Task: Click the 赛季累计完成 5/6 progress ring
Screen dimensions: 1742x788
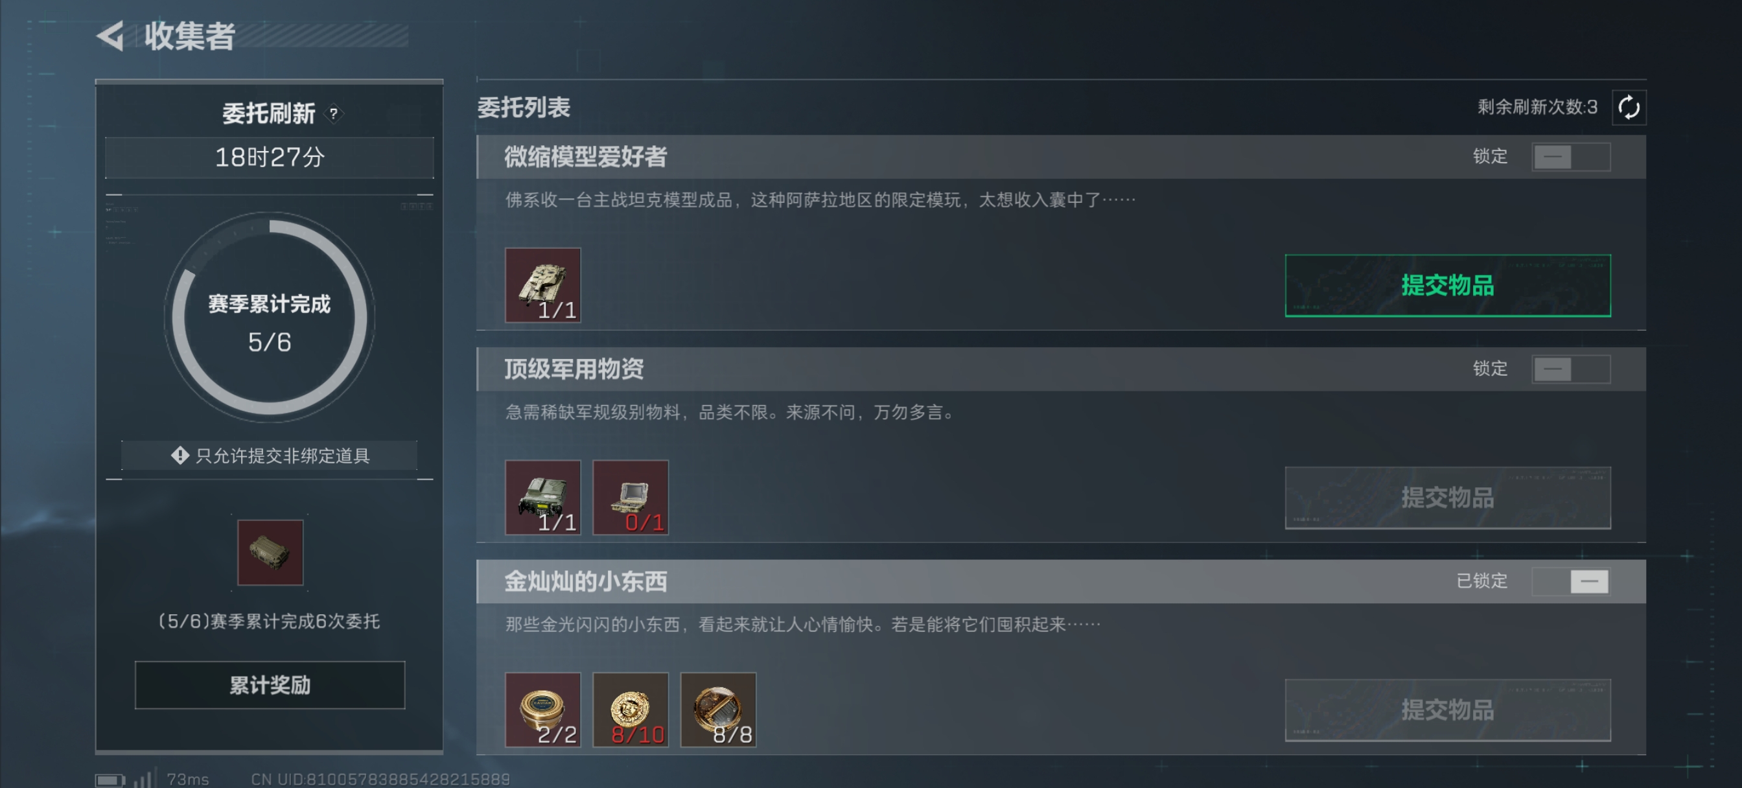Action: pyautogui.click(x=269, y=318)
